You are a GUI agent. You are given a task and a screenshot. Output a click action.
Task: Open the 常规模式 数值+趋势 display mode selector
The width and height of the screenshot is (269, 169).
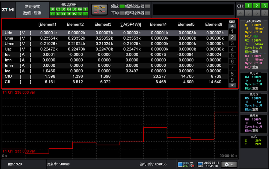(32, 10)
